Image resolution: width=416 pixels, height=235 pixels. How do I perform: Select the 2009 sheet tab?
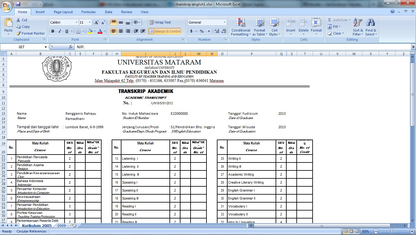point(61,226)
